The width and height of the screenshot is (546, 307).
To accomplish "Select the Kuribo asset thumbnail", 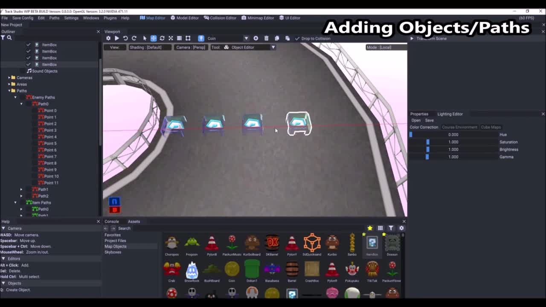I will pyautogui.click(x=332, y=243).
